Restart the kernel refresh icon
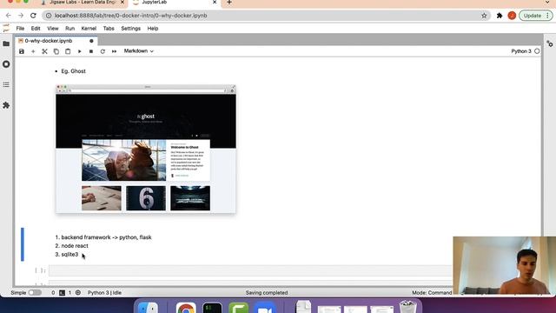Screen dimensions: 556x313 (103, 51)
